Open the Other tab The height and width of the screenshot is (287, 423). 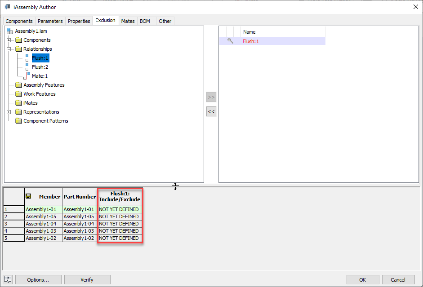pos(165,21)
